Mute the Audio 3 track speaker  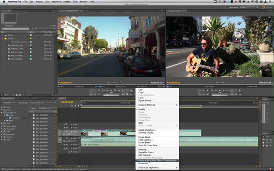point(64,148)
